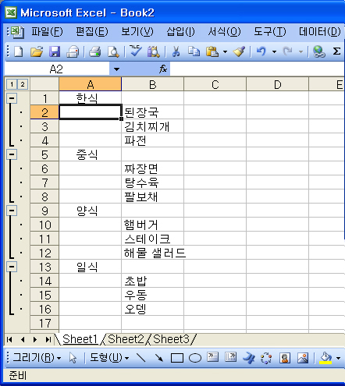The height and width of the screenshot is (386, 345).
Task: Paste with the clipboard icon
Action: (x=212, y=51)
